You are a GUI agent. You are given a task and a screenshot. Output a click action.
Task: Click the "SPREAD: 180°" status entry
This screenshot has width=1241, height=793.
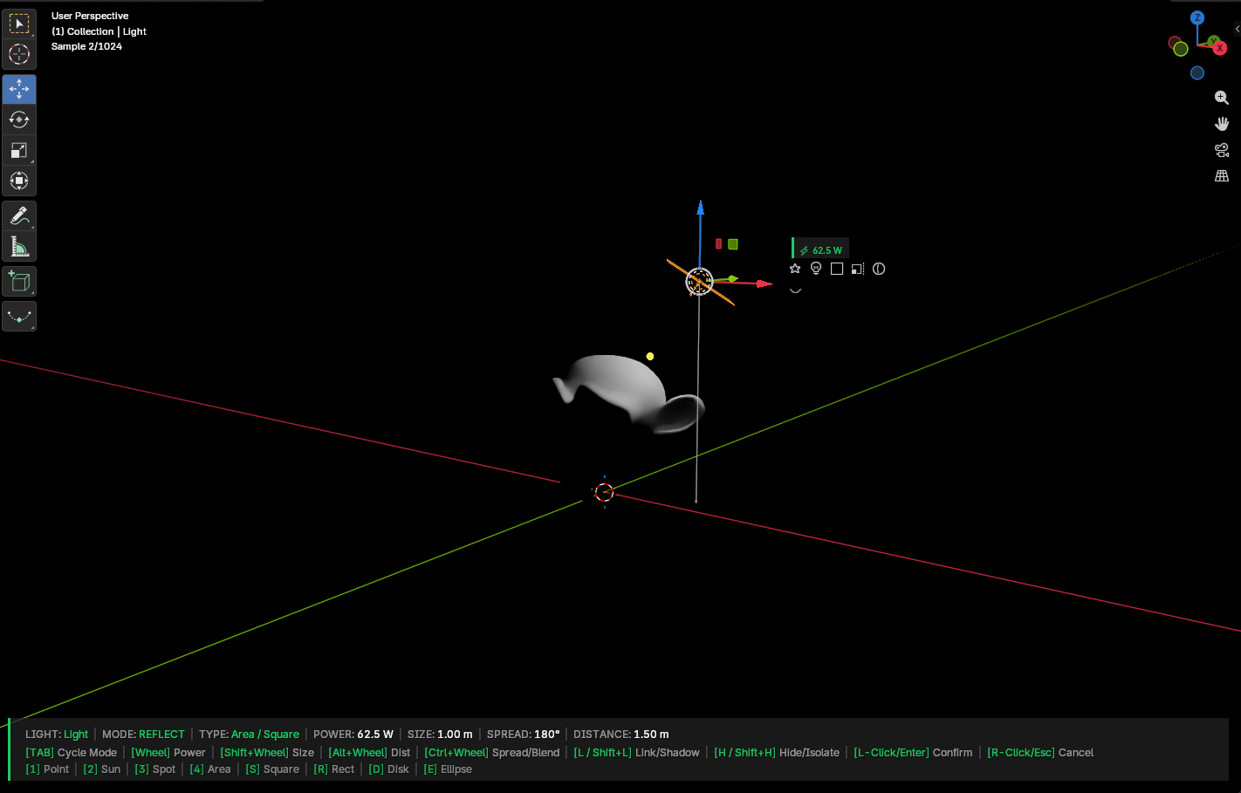(x=523, y=735)
